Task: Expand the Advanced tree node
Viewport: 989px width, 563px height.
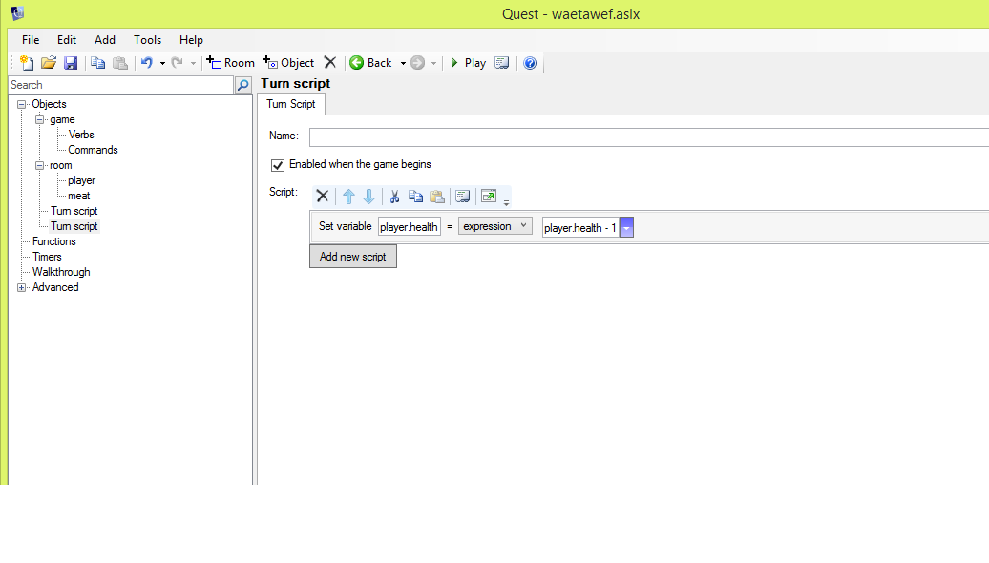Action: 22,287
